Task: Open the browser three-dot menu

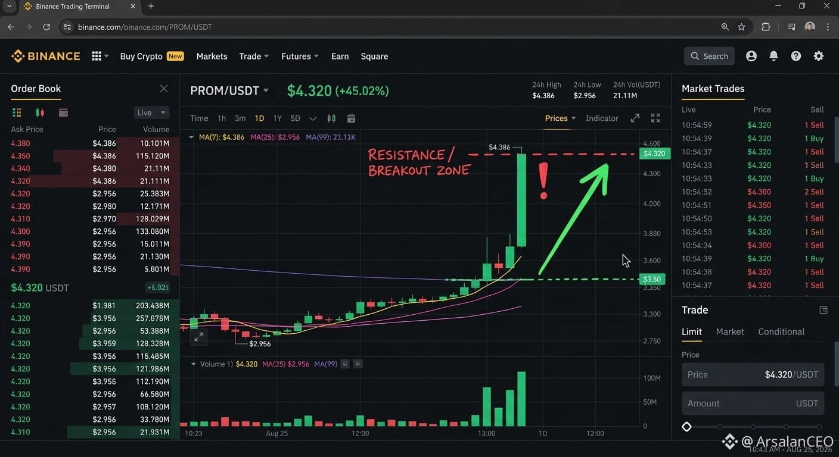Action: (828, 27)
